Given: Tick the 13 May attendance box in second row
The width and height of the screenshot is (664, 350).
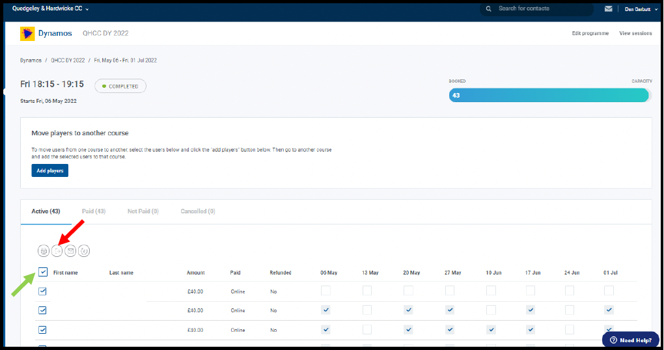Looking at the screenshot, I should click(367, 310).
